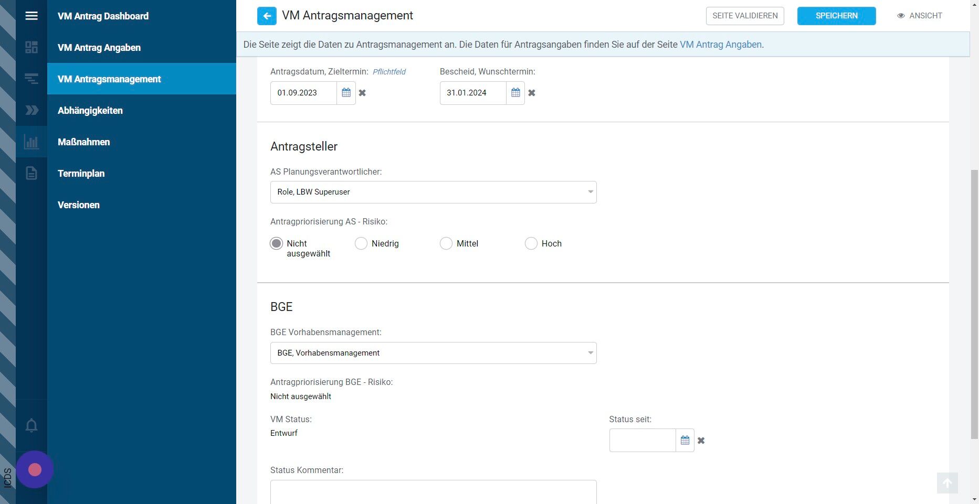Follow the VM Antrag Angaben link

(721, 45)
